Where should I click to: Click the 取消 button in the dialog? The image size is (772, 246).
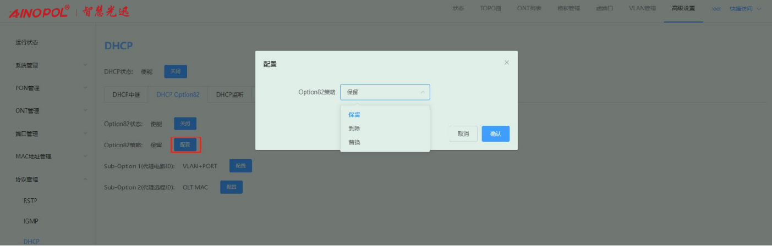(463, 134)
